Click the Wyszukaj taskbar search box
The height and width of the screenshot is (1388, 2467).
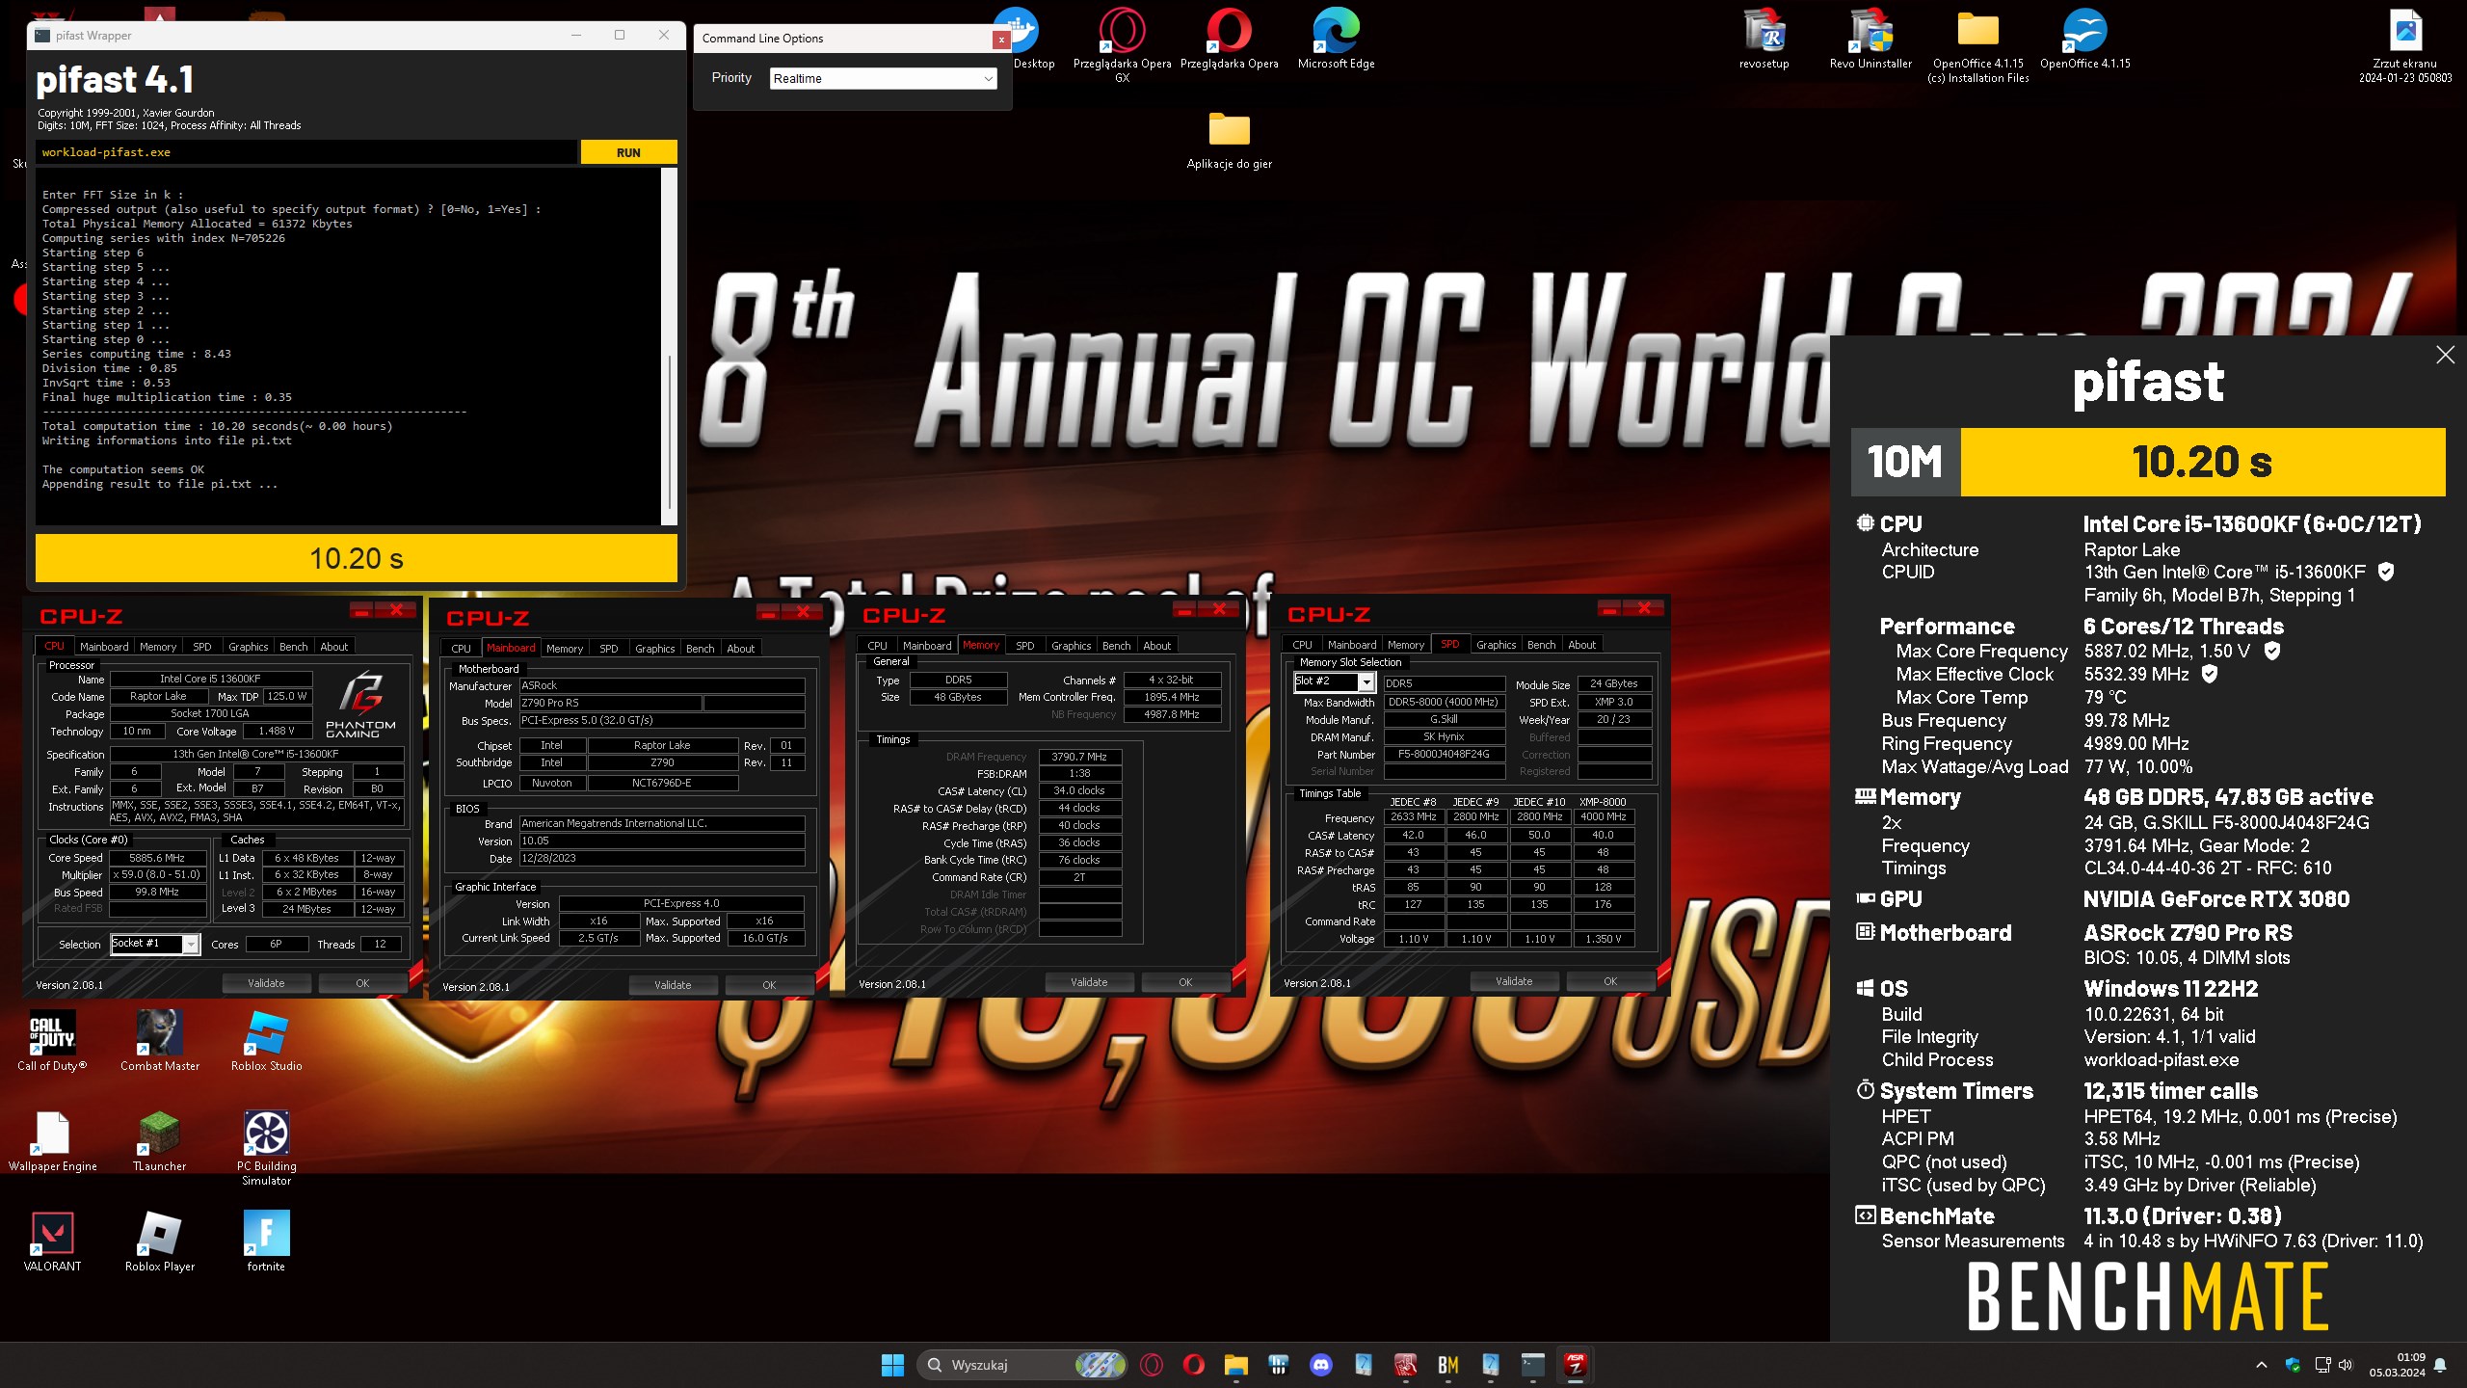(1023, 1364)
